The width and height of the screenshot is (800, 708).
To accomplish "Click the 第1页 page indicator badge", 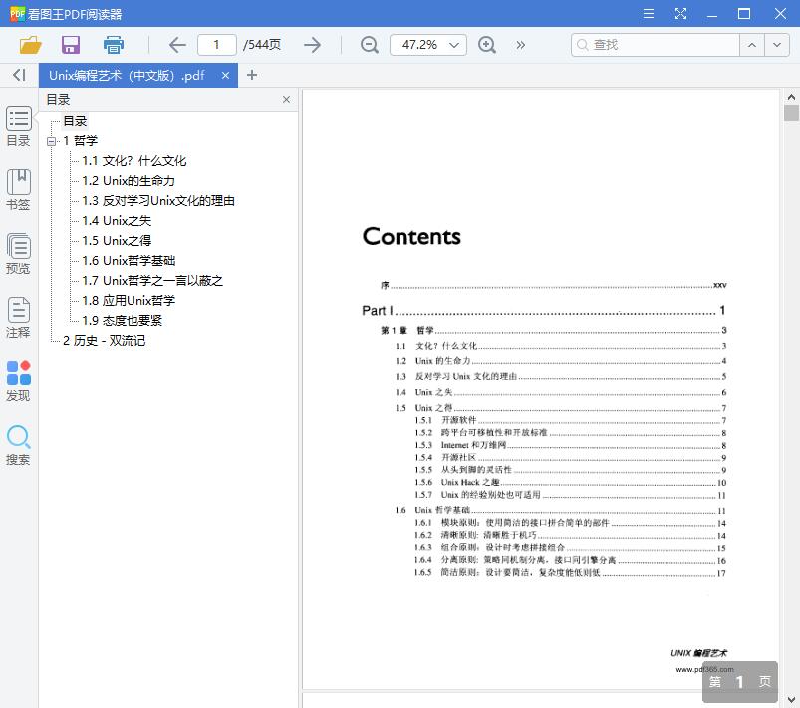I will click(x=740, y=682).
